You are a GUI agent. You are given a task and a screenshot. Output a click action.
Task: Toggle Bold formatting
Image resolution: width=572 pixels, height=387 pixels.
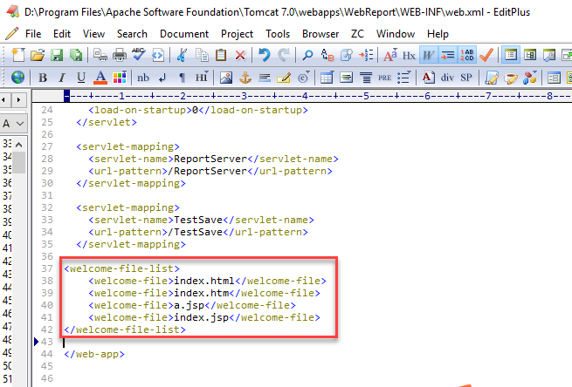(x=43, y=78)
